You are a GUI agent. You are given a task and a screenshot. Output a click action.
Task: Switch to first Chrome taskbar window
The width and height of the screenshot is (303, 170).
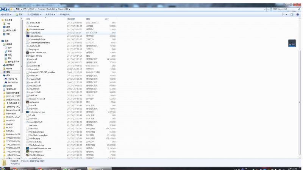tap(23, 169)
